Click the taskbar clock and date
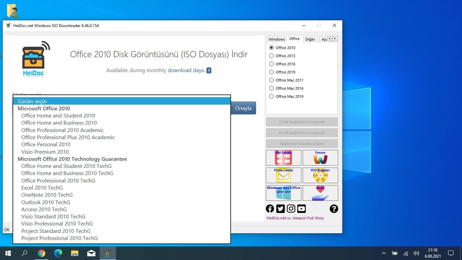This screenshot has height=260, width=462. (432, 253)
